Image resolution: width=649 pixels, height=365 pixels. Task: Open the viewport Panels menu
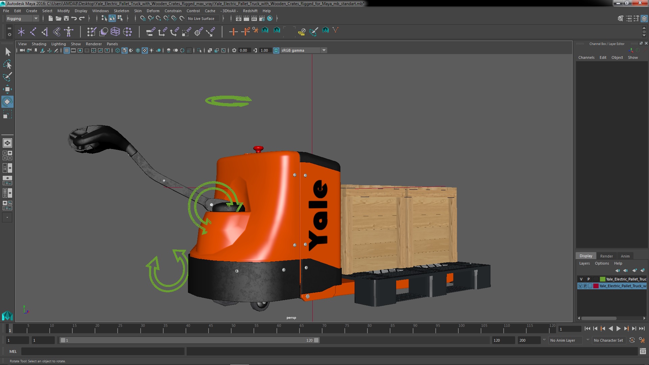click(x=112, y=44)
